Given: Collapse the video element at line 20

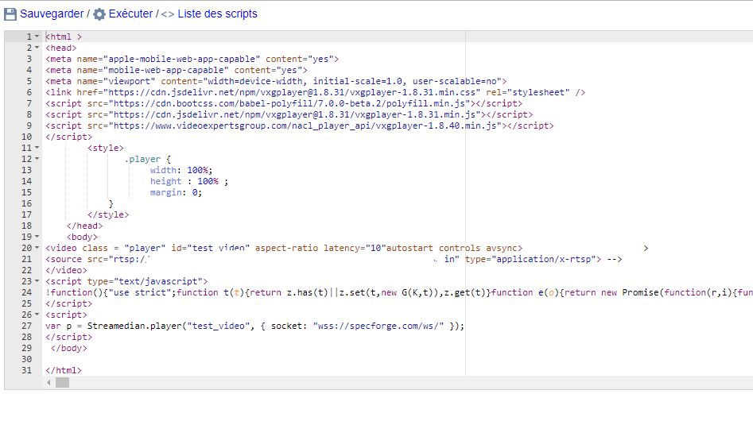Looking at the screenshot, I should click(x=37, y=248).
